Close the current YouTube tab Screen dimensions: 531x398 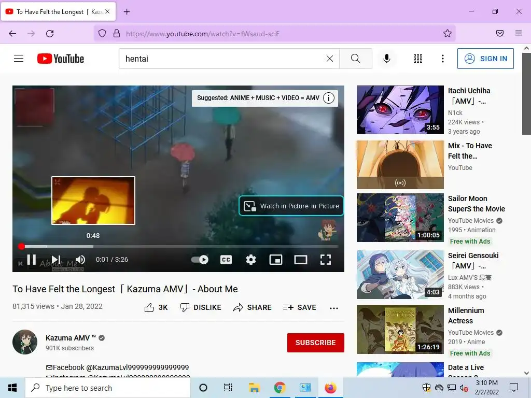(x=107, y=11)
